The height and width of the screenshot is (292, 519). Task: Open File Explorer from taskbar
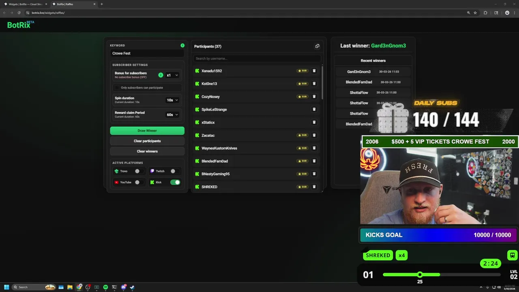pos(70,287)
